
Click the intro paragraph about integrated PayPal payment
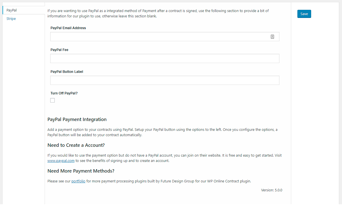point(158,13)
